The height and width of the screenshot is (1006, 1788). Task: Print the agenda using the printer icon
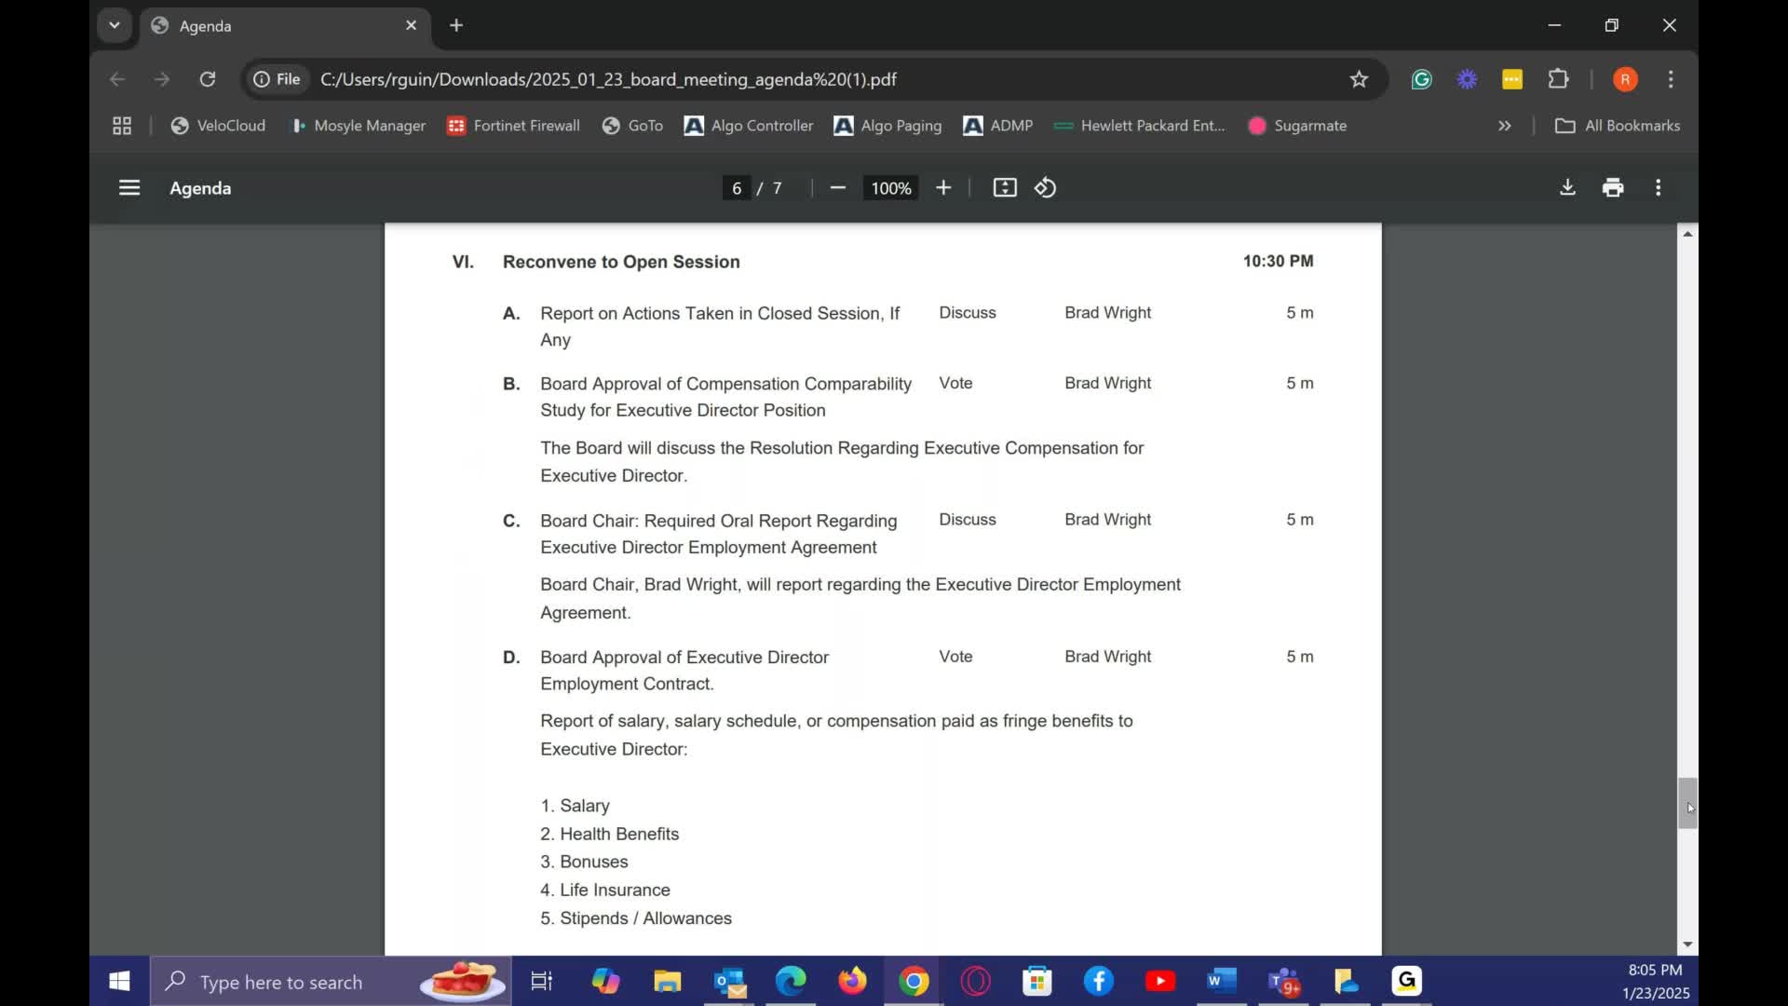click(1613, 188)
